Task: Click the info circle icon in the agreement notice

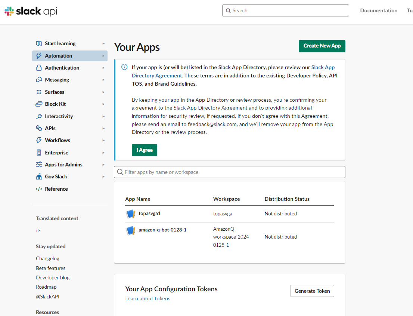Action: [124, 67]
